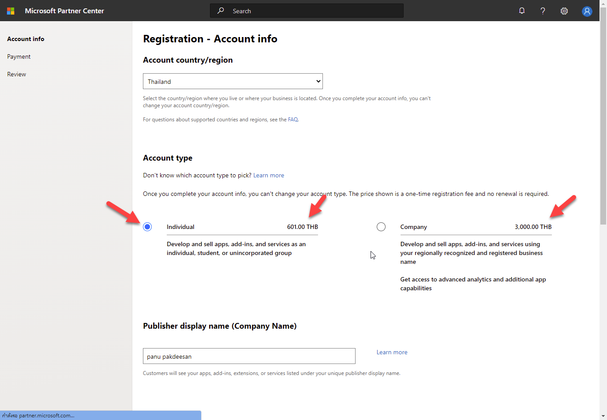
Task: Open the user account avatar
Action: pos(587,11)
